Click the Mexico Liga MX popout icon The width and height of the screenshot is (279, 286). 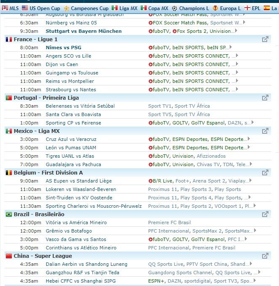coord(265,131)
